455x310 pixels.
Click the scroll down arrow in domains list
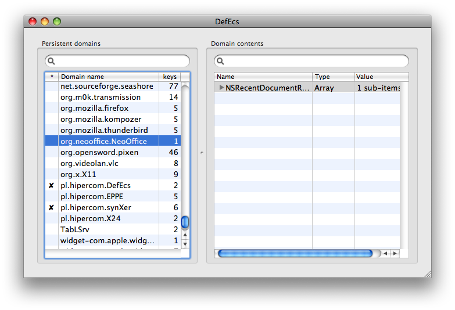pos(185,244)
